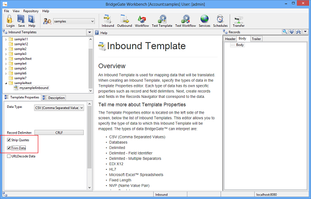Switch to the Description tab

54,98
